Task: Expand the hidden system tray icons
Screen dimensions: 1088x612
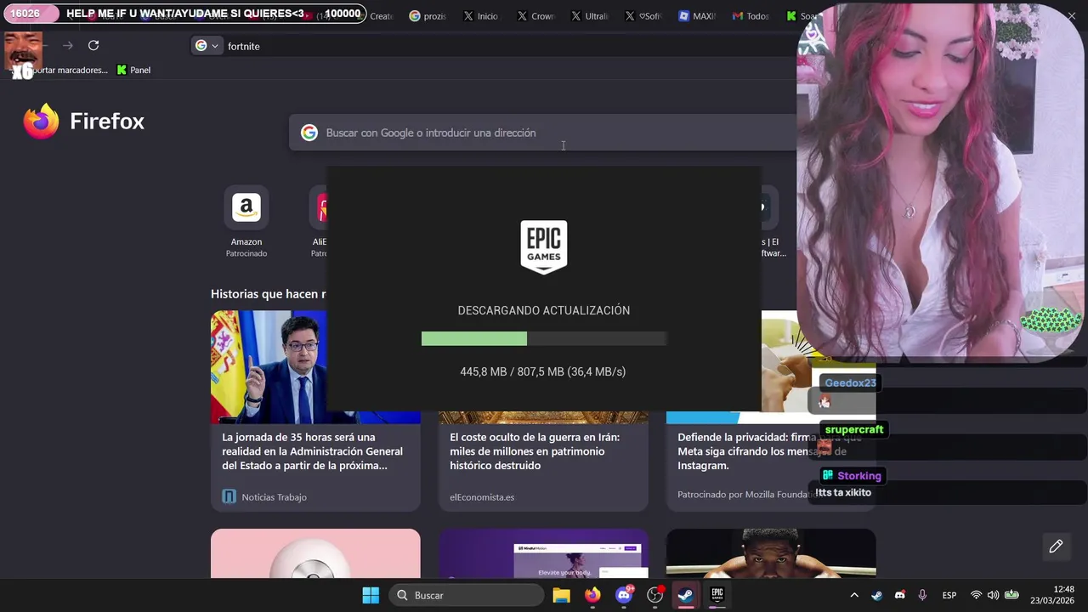Action: click(854, 595)
